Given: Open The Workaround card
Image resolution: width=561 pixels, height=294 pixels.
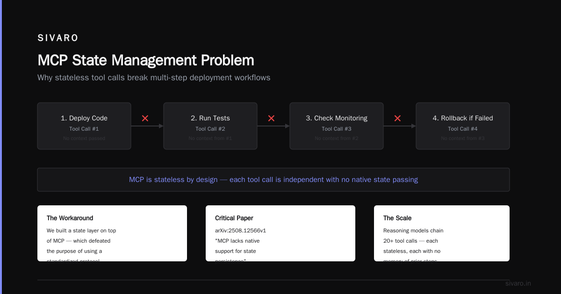Looking at the screenshot, I should [x=112, y=233].
